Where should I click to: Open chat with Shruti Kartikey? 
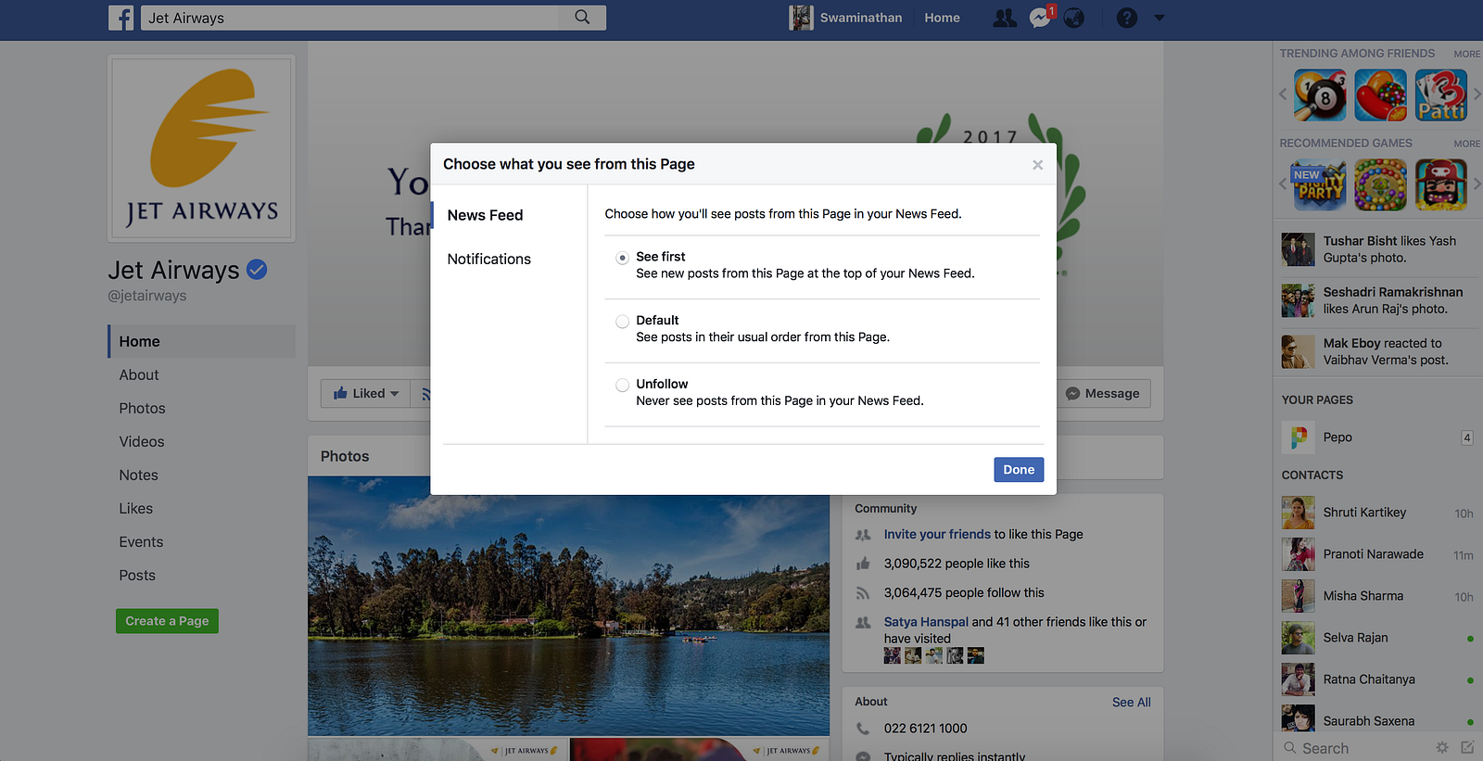coord(1377,513)
